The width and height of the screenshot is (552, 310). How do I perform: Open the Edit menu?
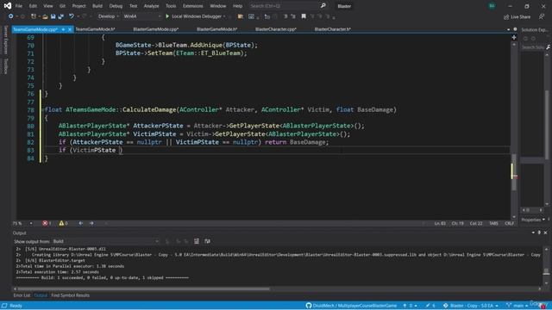pyautogui.click(x=33, y=6)
